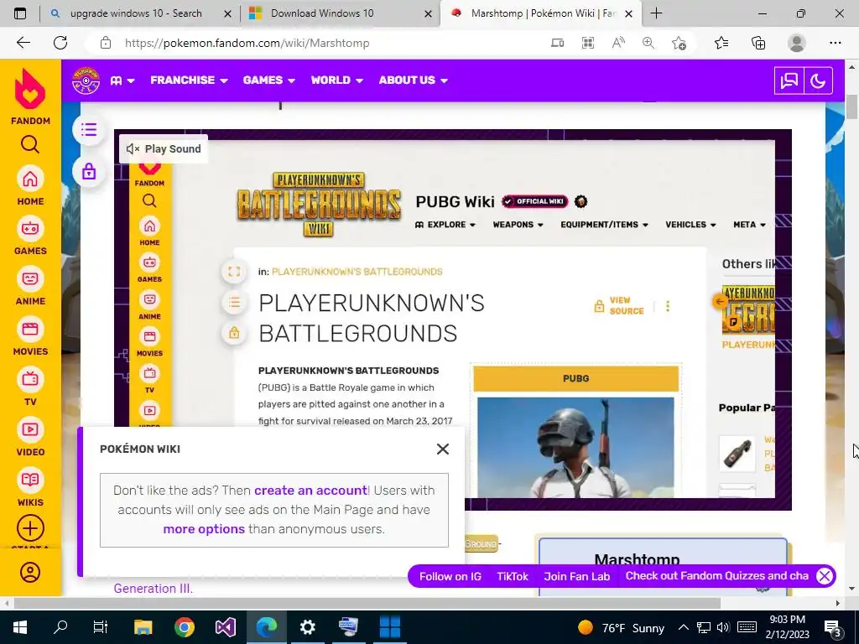Open the tab actions menu icon
Image resolution: width=859 pixels, height=644 pixels.
pos(20,13)
